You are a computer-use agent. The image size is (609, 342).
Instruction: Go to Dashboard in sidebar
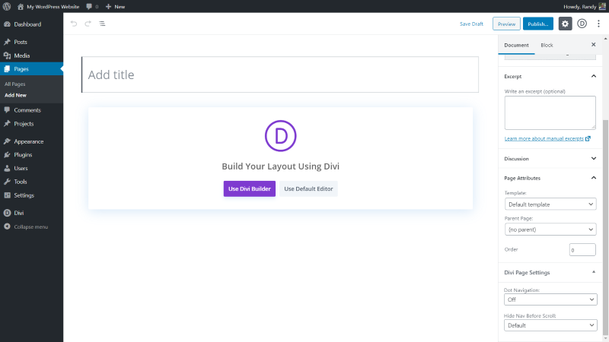[x=31, y=24]
